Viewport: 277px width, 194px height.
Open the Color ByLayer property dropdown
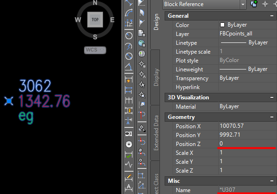248,25
